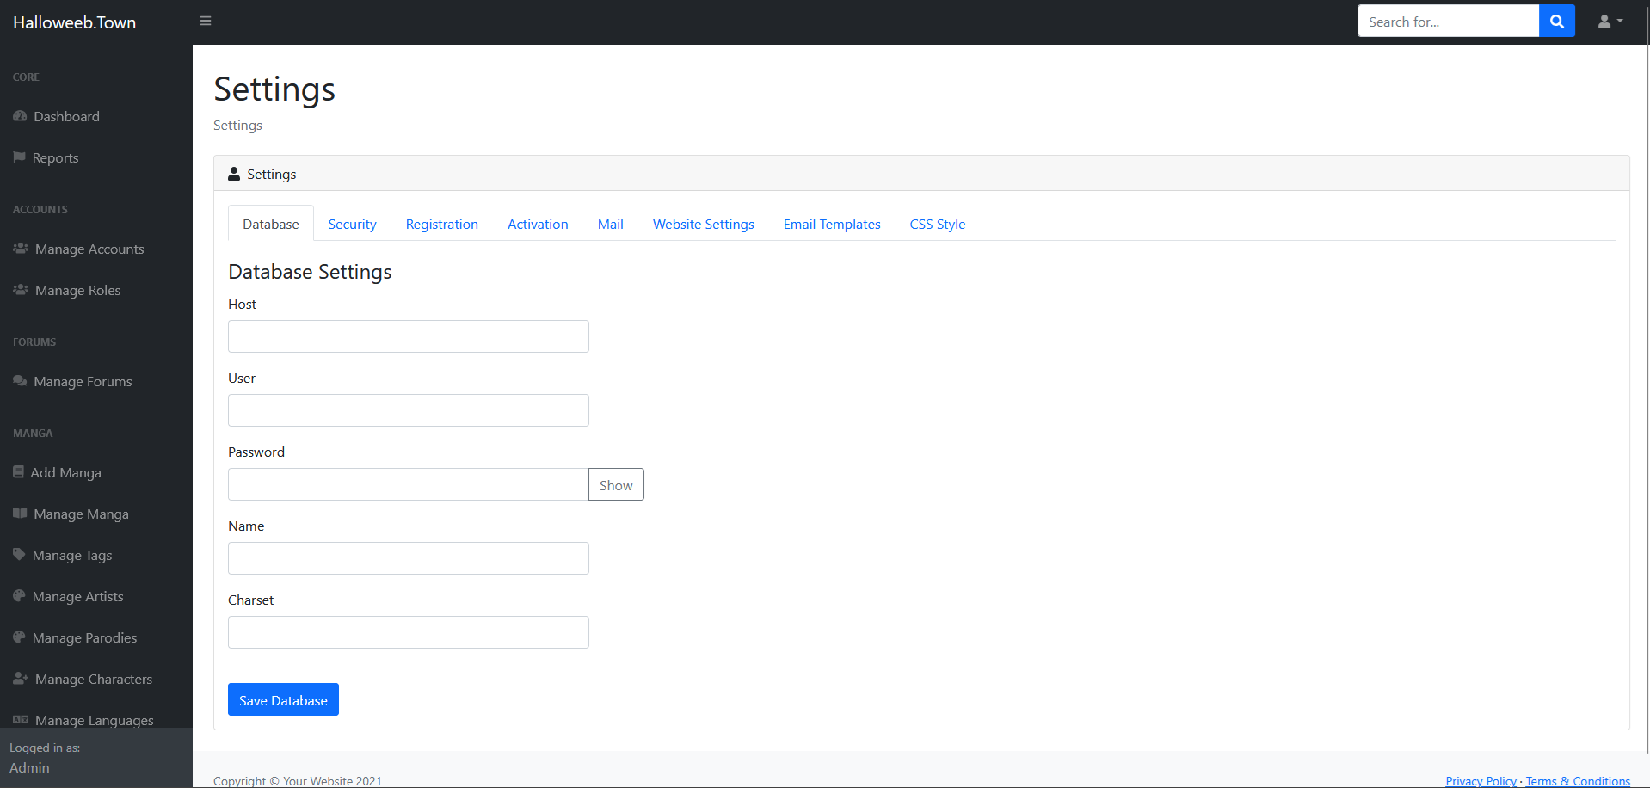1650x788 pixels.
Task: Click the Add Manga book icon
Action: (18, 472)
